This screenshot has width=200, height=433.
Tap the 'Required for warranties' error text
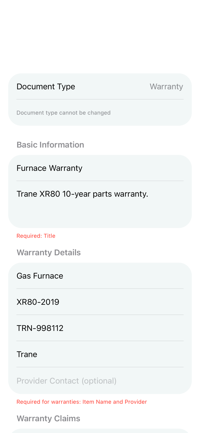click(x=82, y=402)
